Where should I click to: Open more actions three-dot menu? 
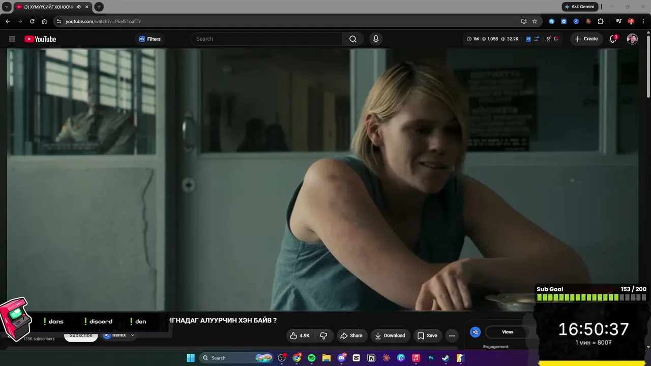452,335
